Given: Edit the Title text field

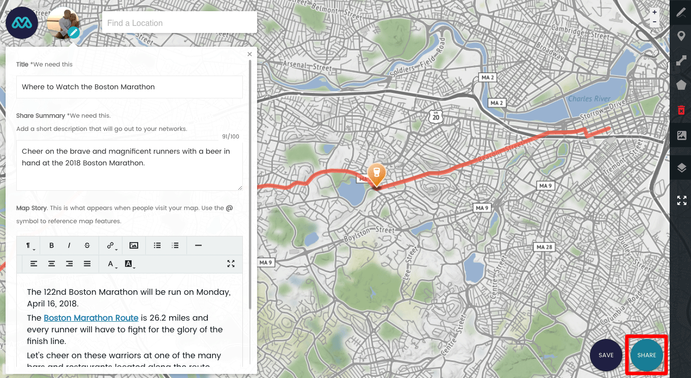Looking at the screenshot, I should pos(130,87).
